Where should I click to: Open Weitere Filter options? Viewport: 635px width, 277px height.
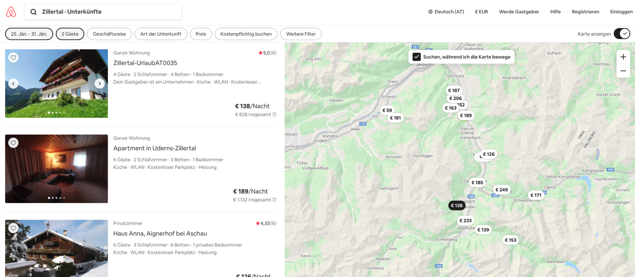(301, 34)
